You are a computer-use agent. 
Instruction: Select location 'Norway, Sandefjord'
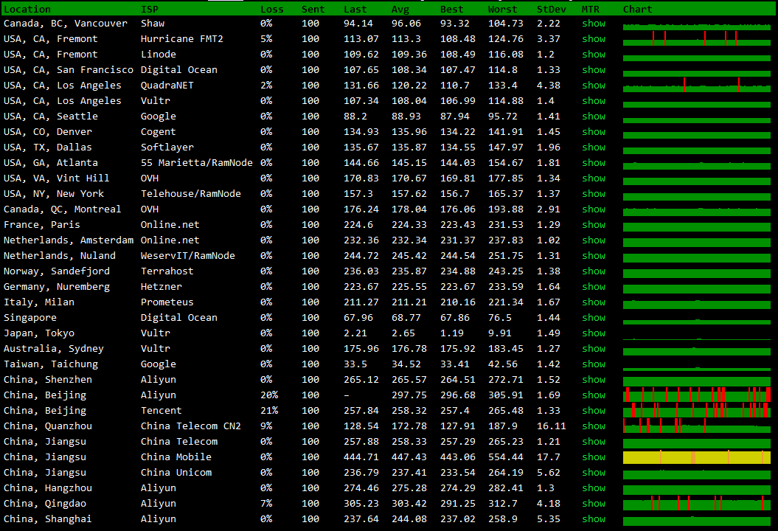57,271
